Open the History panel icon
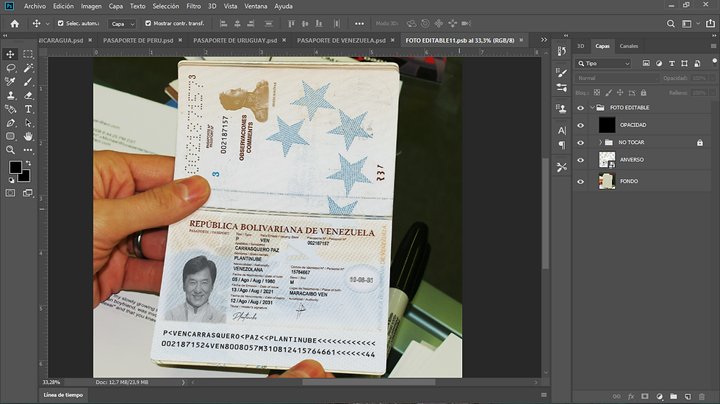This screenshot has height=404, width=720. [x=561, y=51]
